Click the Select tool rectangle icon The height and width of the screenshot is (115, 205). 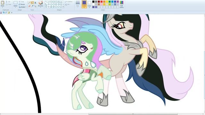[x=15, y=3]
